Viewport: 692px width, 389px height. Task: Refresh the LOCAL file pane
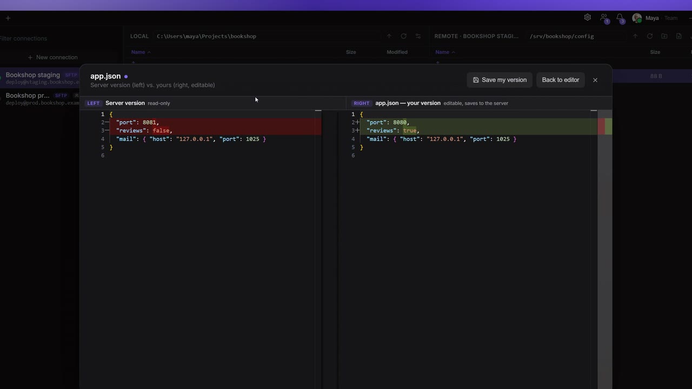(403, 36)
